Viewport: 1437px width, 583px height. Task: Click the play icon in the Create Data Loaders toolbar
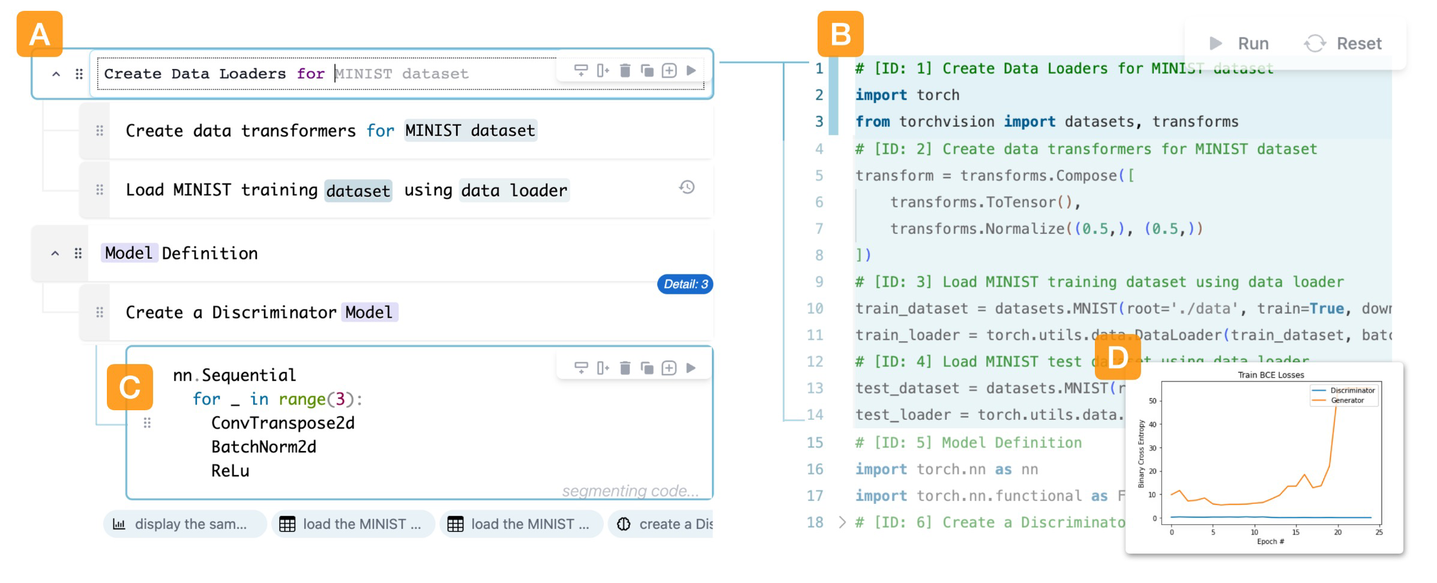pyautogui.click(x=691, y=71)
